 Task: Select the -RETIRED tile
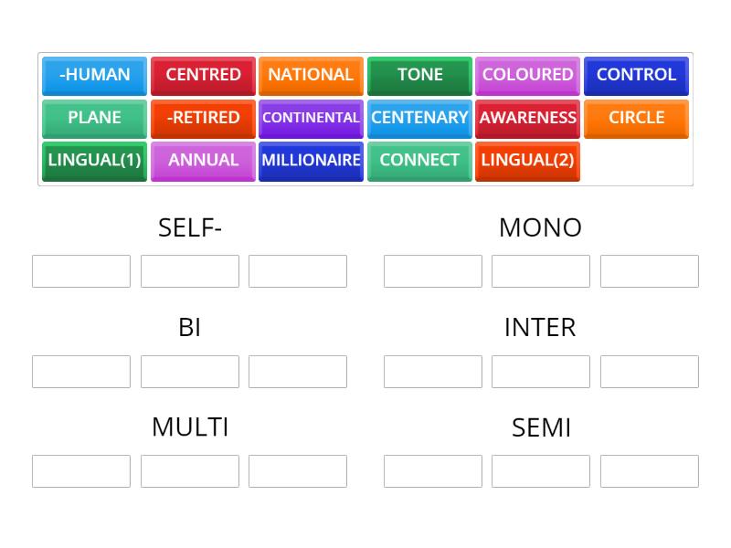pos(203,118)
